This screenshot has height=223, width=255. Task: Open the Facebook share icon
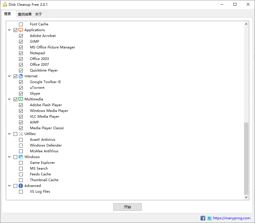(x=203, y=218)
